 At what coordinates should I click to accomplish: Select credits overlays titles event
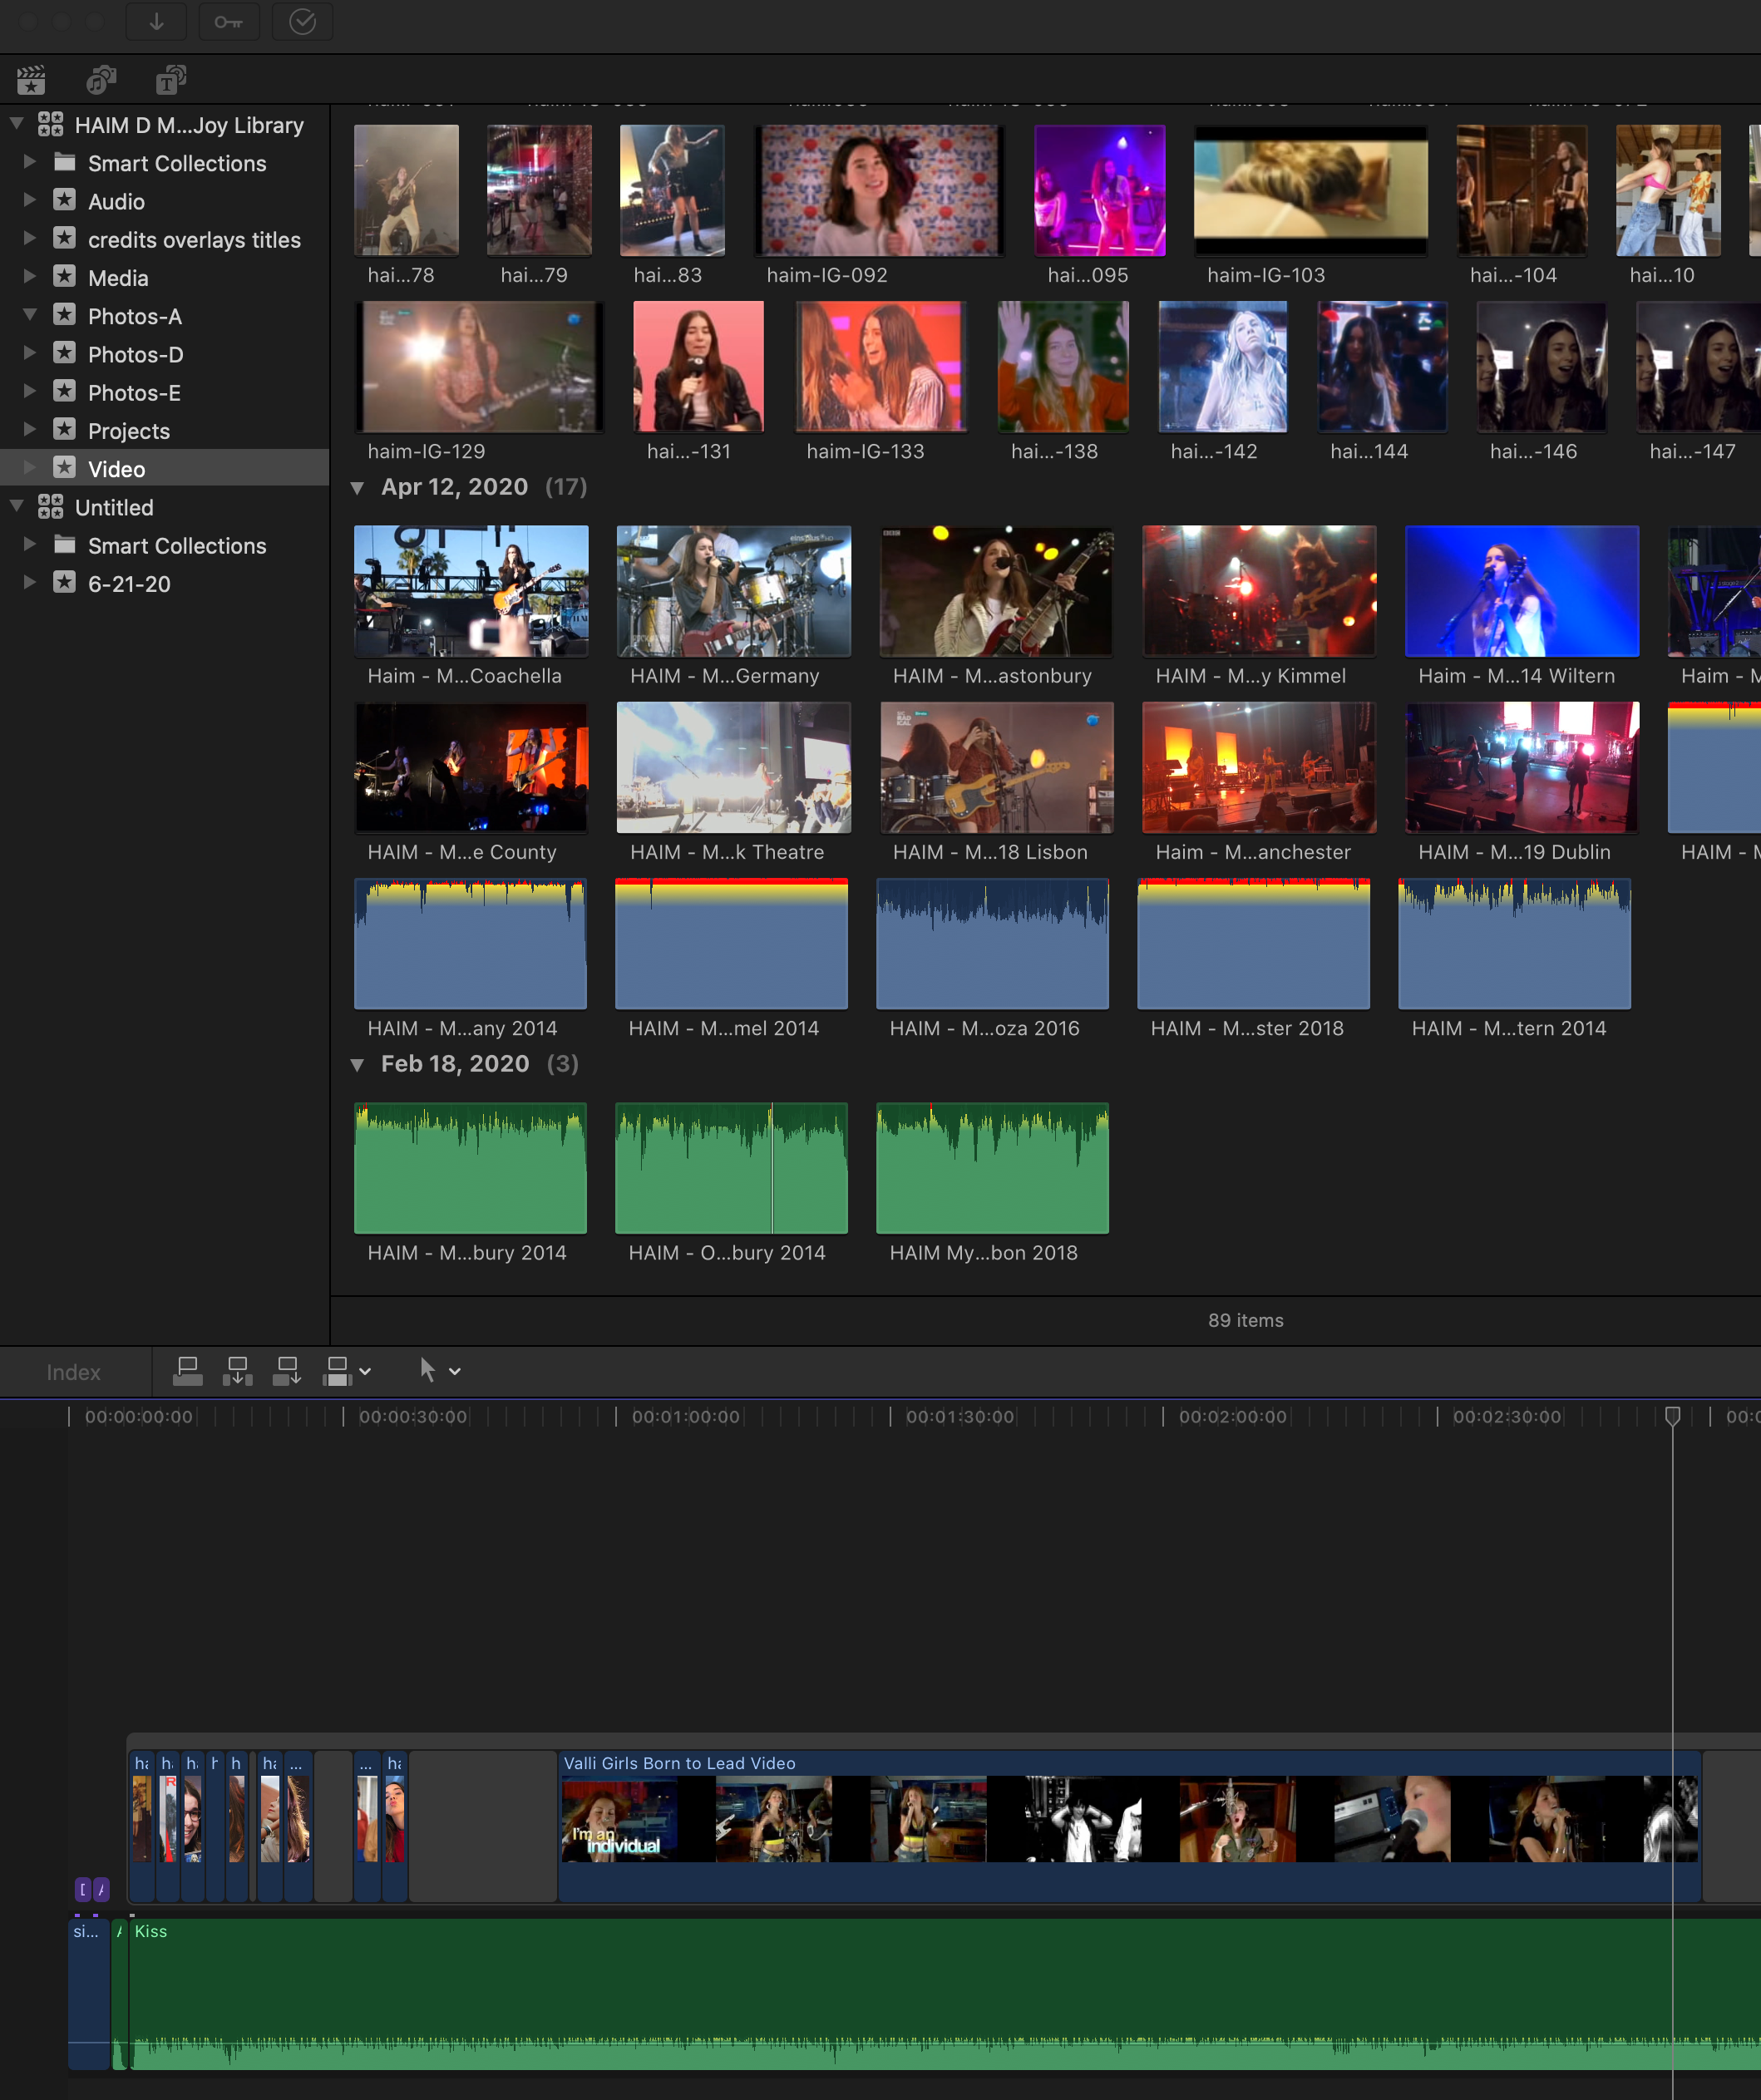(194, 240)
